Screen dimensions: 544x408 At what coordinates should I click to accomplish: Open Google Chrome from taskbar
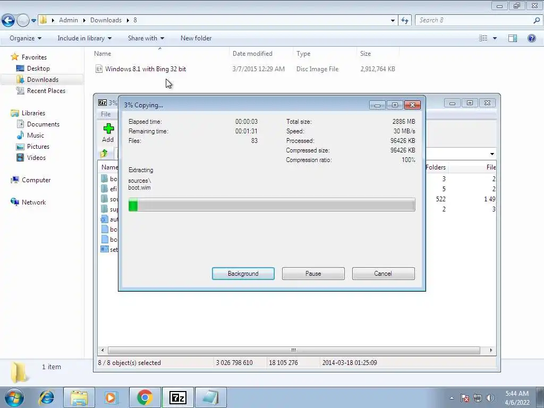tap(145, 397)
